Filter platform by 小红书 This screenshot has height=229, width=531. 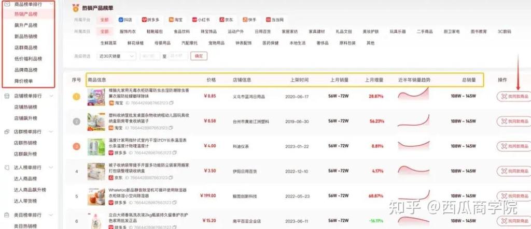201,20
